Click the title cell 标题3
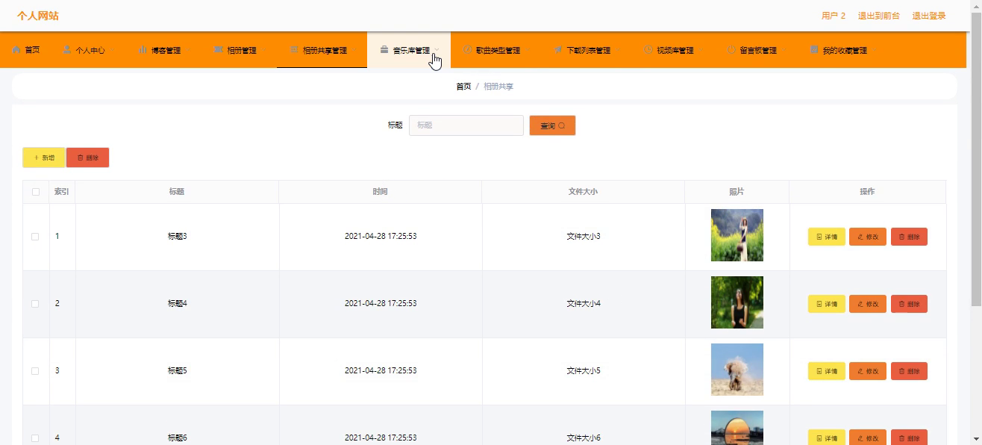982x445 pixels. pos(177,237)
